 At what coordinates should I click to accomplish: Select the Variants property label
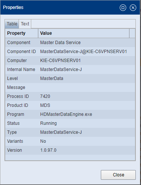click(x=15, y=141)
